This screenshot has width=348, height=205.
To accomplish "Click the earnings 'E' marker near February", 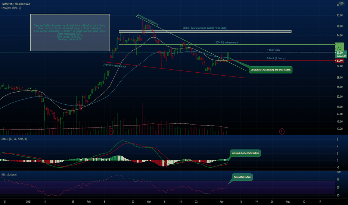I will [111, 132].
